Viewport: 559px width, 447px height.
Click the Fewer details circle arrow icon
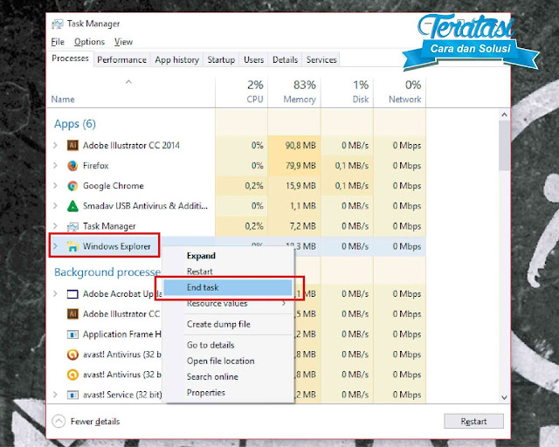tap(59, 422)
